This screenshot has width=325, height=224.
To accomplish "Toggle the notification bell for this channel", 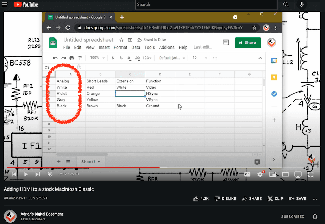I will click(x=315, y=217).
